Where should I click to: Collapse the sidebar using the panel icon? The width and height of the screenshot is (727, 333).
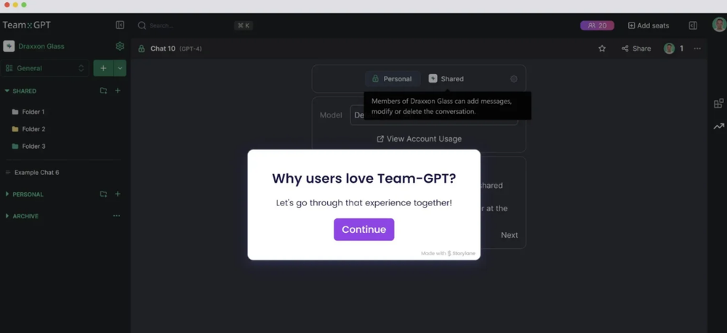(120, 25)
